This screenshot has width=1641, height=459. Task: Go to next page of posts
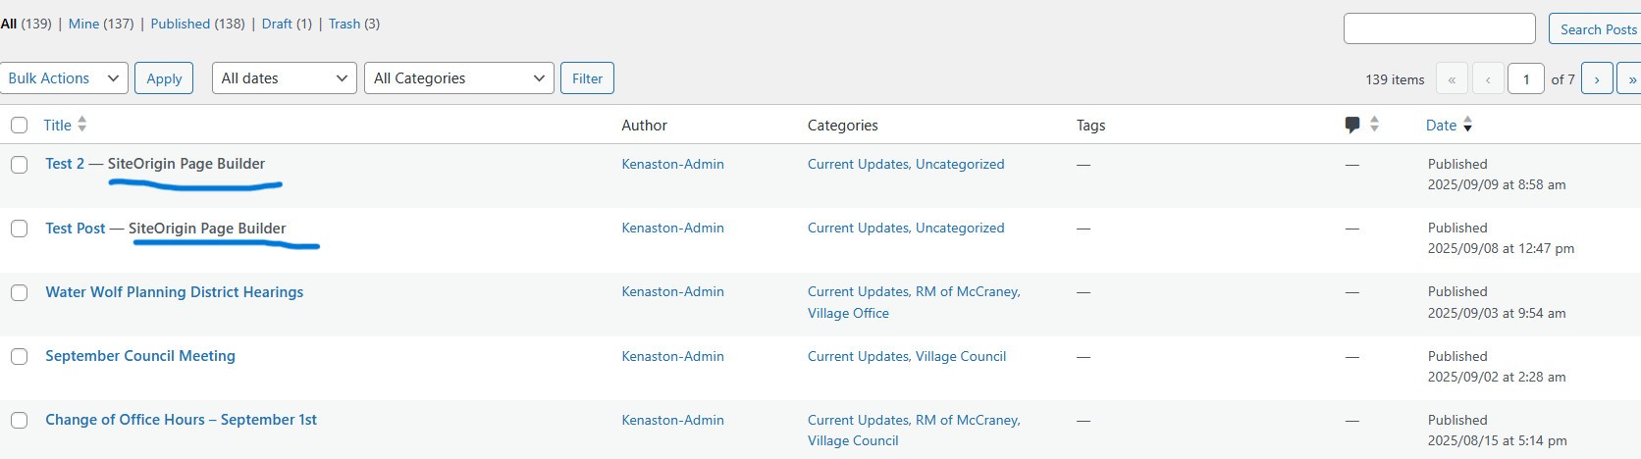1597,79
